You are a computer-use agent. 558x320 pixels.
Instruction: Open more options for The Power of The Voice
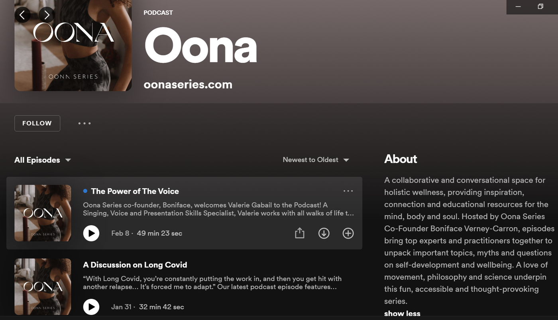[x=348, y=191]
